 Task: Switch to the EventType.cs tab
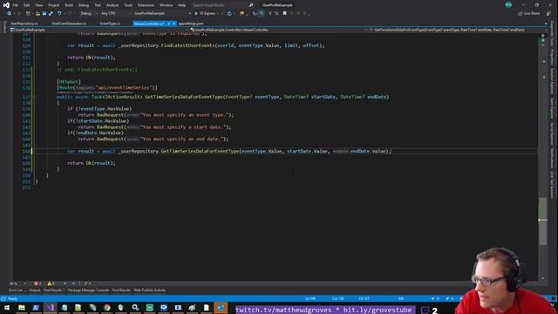[110, 24]
